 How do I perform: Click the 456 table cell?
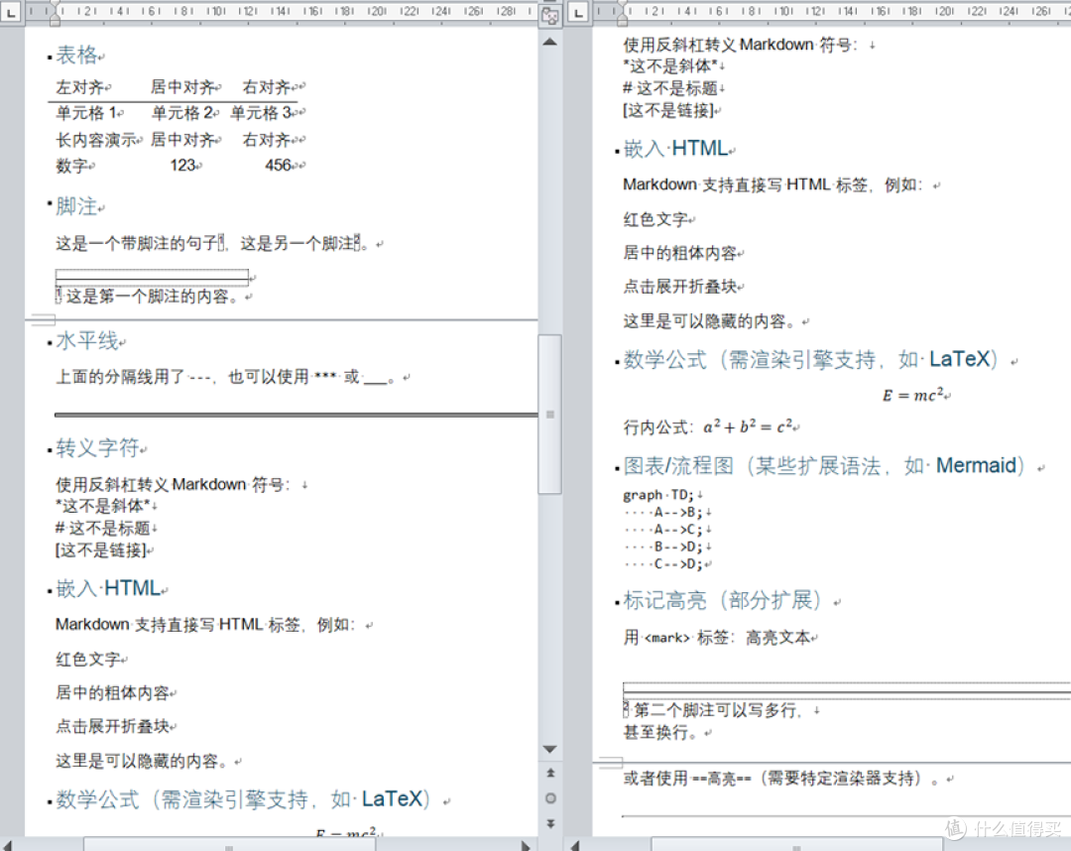[x=279, y=166]
